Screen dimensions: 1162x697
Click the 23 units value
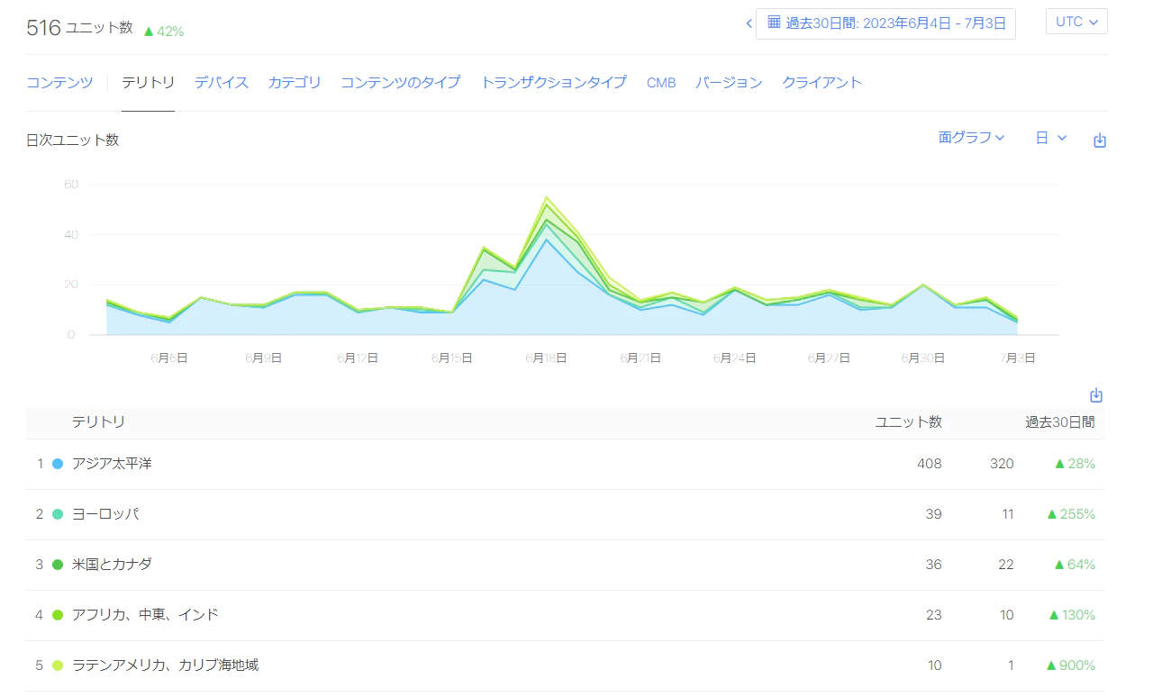[933, 615]
